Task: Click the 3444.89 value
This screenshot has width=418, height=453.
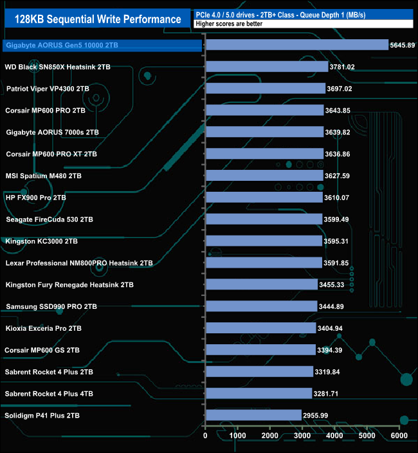Action: (x=331, y=306)
